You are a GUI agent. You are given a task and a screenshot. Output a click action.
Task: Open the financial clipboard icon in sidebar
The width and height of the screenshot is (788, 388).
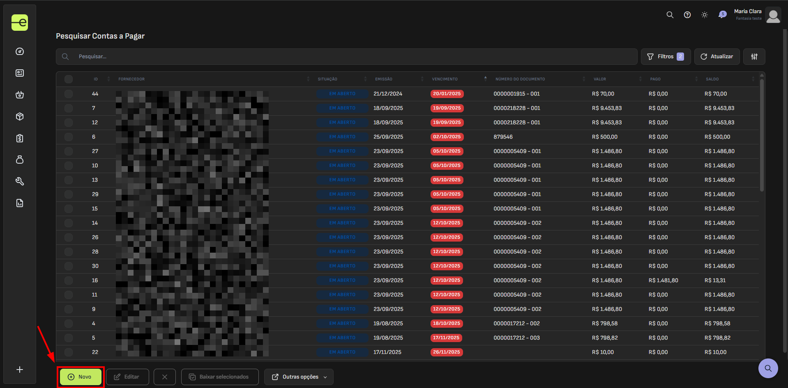point(20,138)
